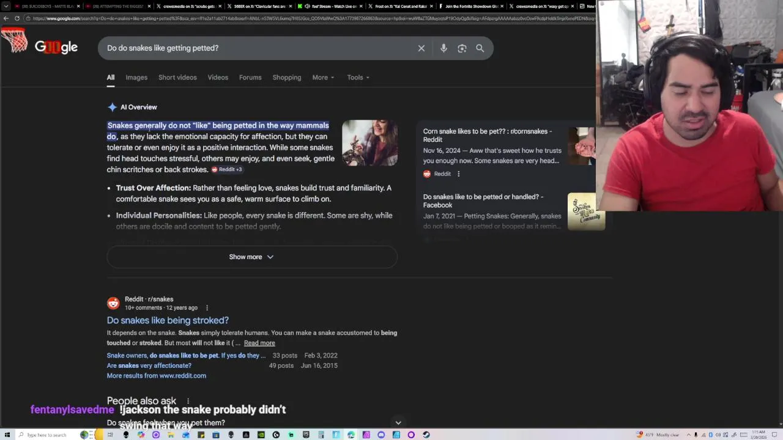This screenshot has height=440, width=783.
Task: Open Corn snake likes to be pet result
Action: click(x=488, y=135)
